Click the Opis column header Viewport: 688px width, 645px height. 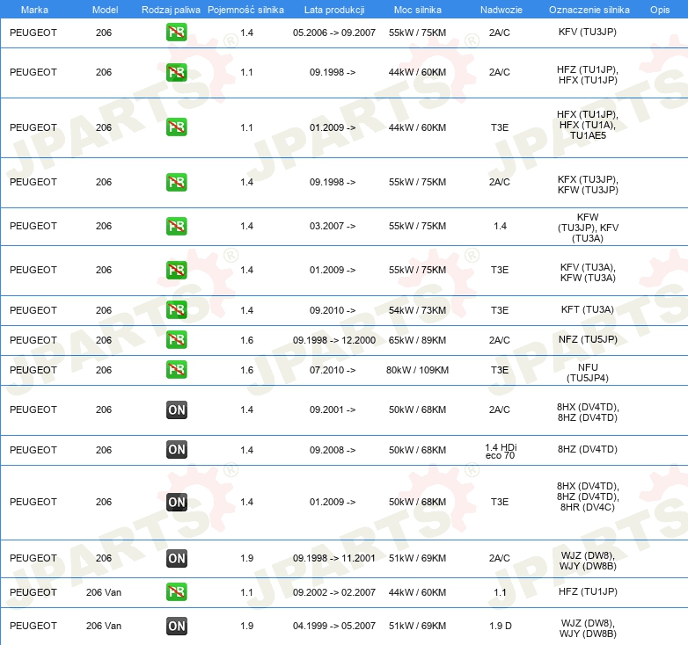pyautogui.click(x=659, y=10)
